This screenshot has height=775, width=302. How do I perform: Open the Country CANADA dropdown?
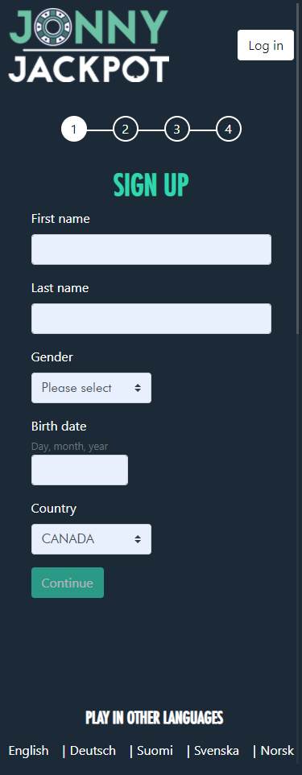(x=92, y=539)
